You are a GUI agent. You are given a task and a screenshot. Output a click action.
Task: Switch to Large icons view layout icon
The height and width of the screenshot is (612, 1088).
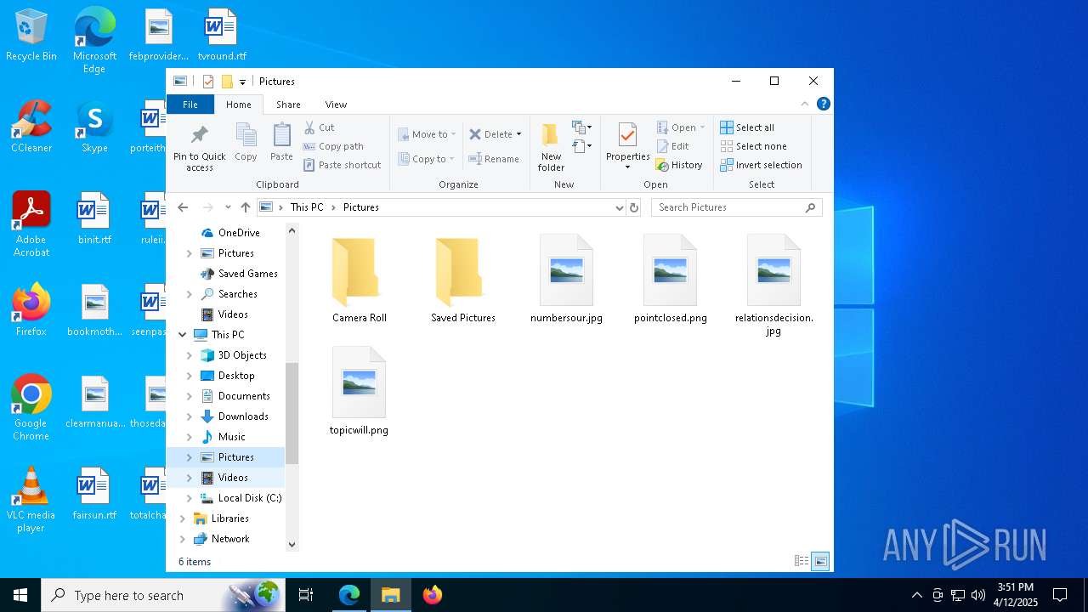tap(820, 561)
